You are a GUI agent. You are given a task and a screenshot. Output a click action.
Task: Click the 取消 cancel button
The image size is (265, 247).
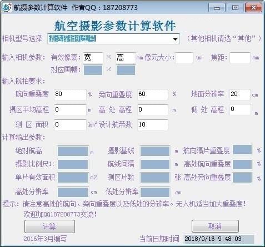[215, 226]
